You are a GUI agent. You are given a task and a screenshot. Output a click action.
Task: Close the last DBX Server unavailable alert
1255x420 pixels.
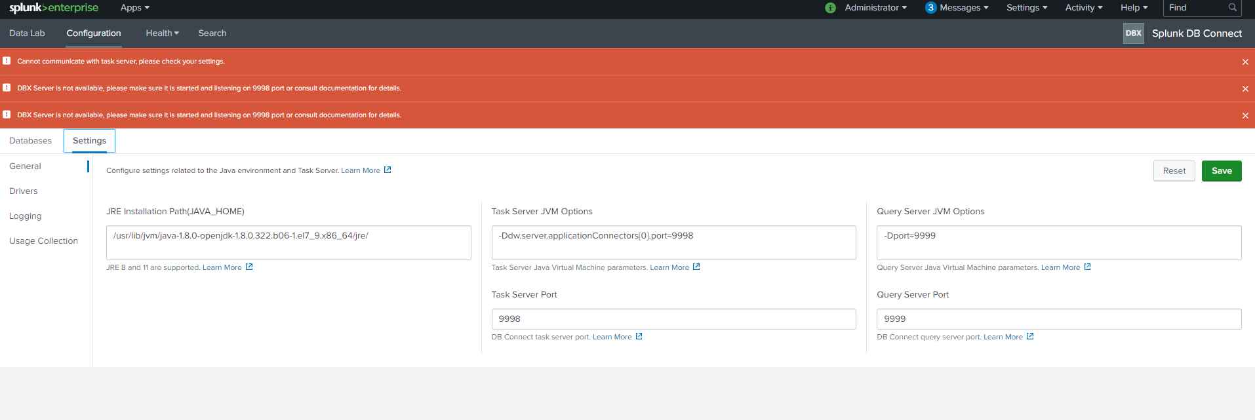coord(1245,115)
